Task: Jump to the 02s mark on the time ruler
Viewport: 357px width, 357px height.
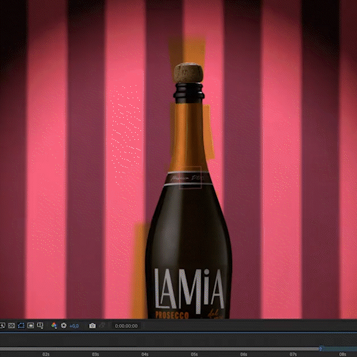Action: 46,353
